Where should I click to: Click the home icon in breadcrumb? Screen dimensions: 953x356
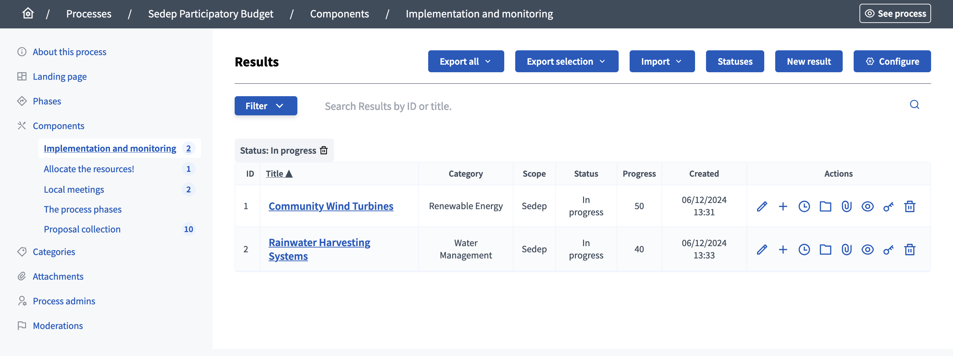click(28, 14)
